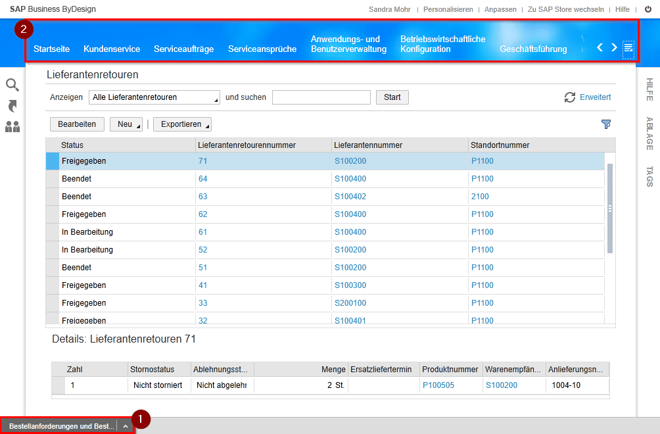Open supplier S100402 link
This screenshot has width=660, height=434.
(350, 196)
